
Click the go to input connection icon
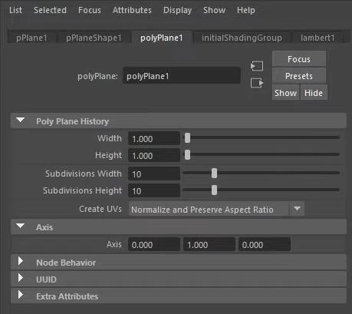tap(257, 66)
